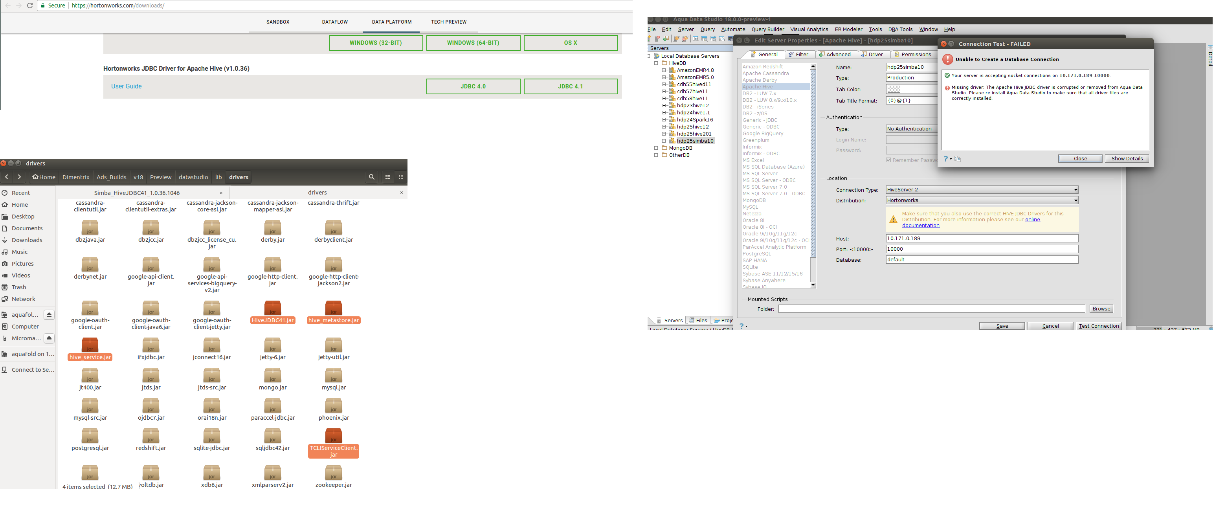Click the JDBC 4.1 download button

click(x=570, y=86)
